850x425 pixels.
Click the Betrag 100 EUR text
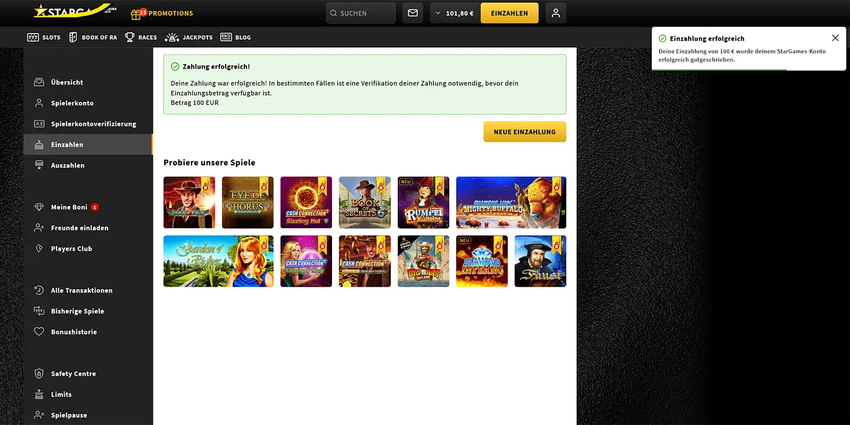tap(194, 103)
